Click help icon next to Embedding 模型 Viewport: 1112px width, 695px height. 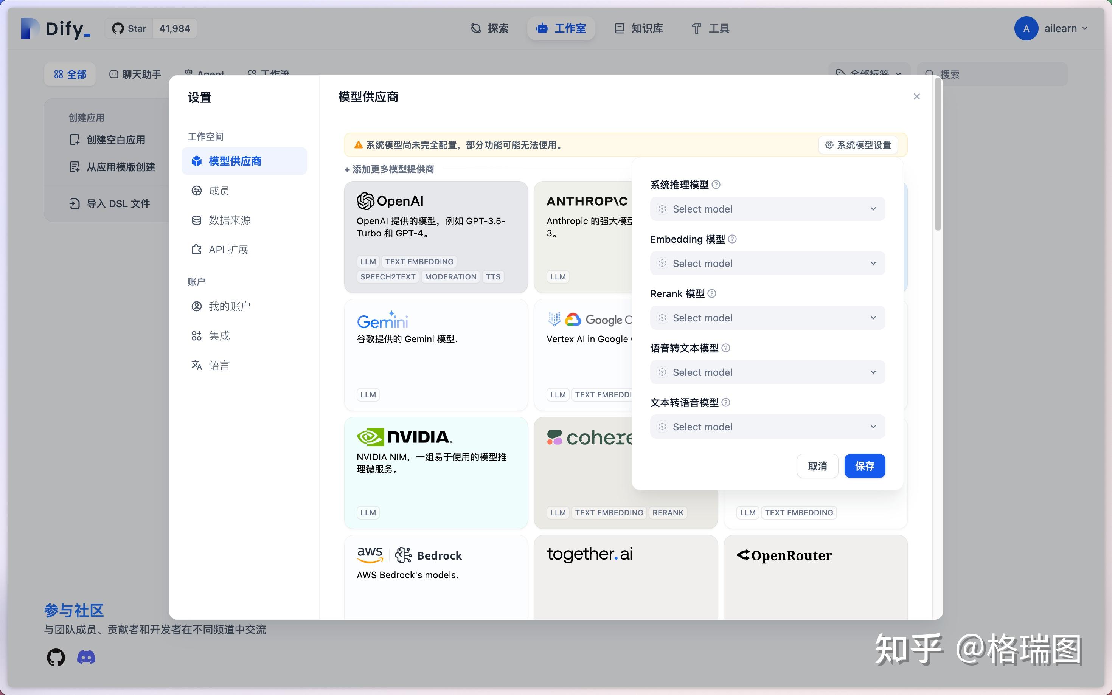point(732,239)
